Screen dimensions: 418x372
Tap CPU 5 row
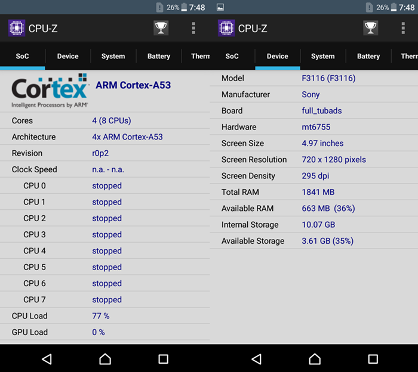pyautogui.click(x=105, y=267)
